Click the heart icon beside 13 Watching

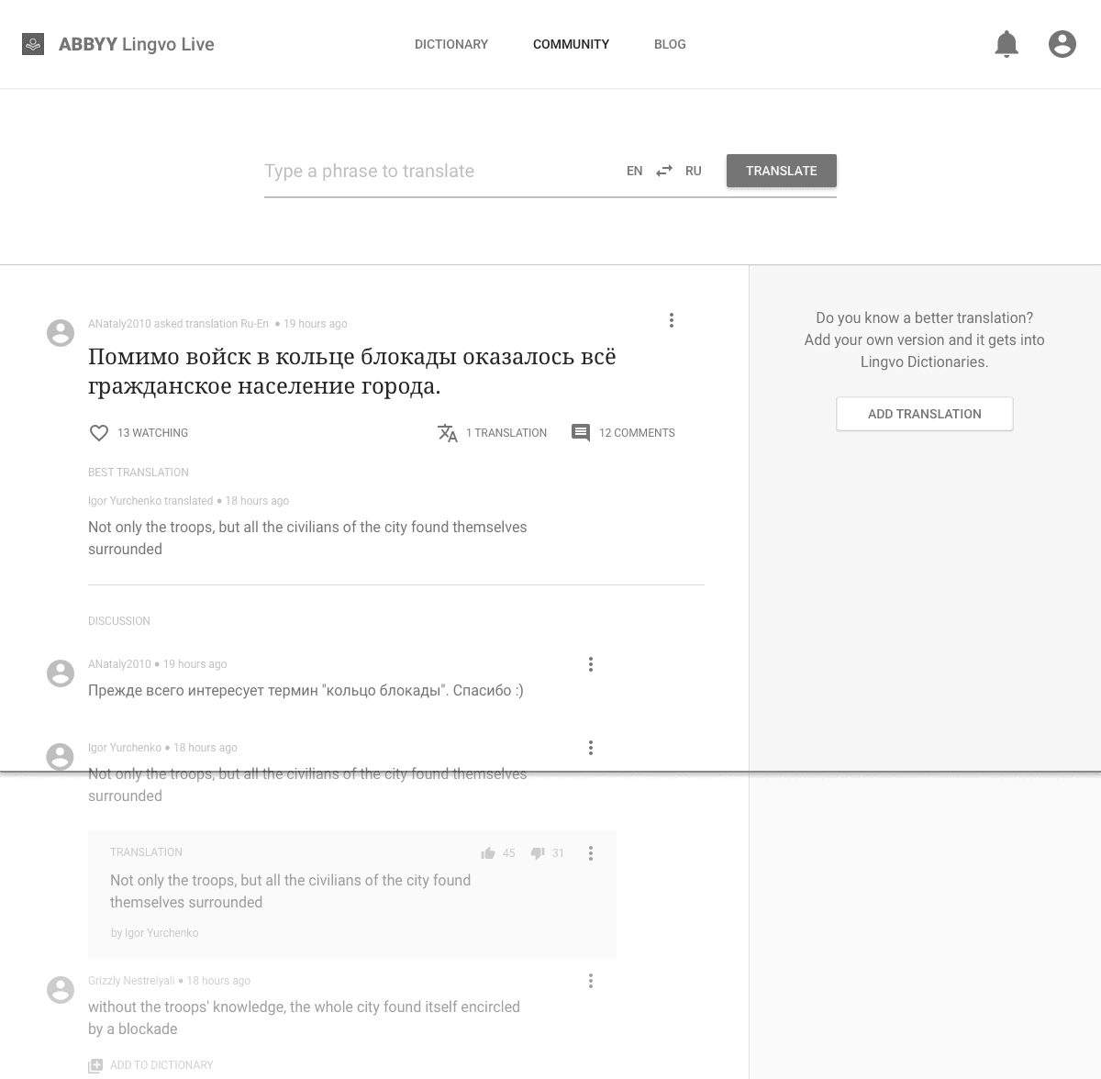[x=99, y=433]
